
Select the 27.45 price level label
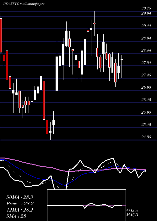click(146, 75)
